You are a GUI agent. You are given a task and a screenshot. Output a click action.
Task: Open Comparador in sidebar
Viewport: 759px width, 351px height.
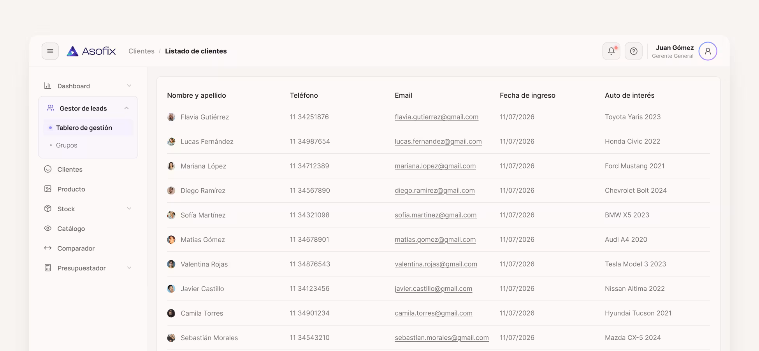click(x=76, y=248)
